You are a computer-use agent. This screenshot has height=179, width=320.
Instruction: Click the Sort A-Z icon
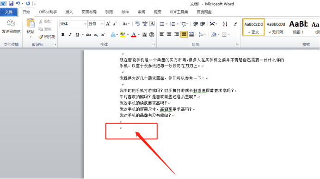tap(225, 24)
